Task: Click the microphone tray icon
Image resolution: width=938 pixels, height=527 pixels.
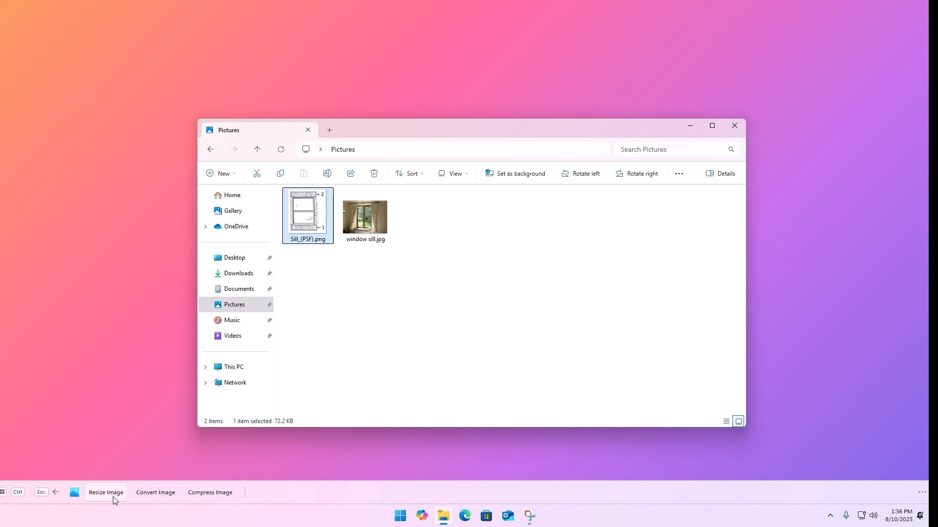Action: coord(846,515)
